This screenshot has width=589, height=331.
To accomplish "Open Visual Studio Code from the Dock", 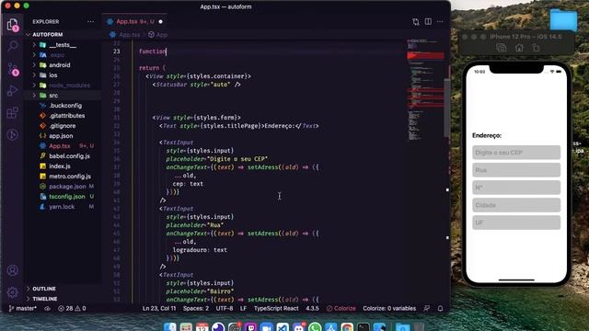I will pos(283,327).
